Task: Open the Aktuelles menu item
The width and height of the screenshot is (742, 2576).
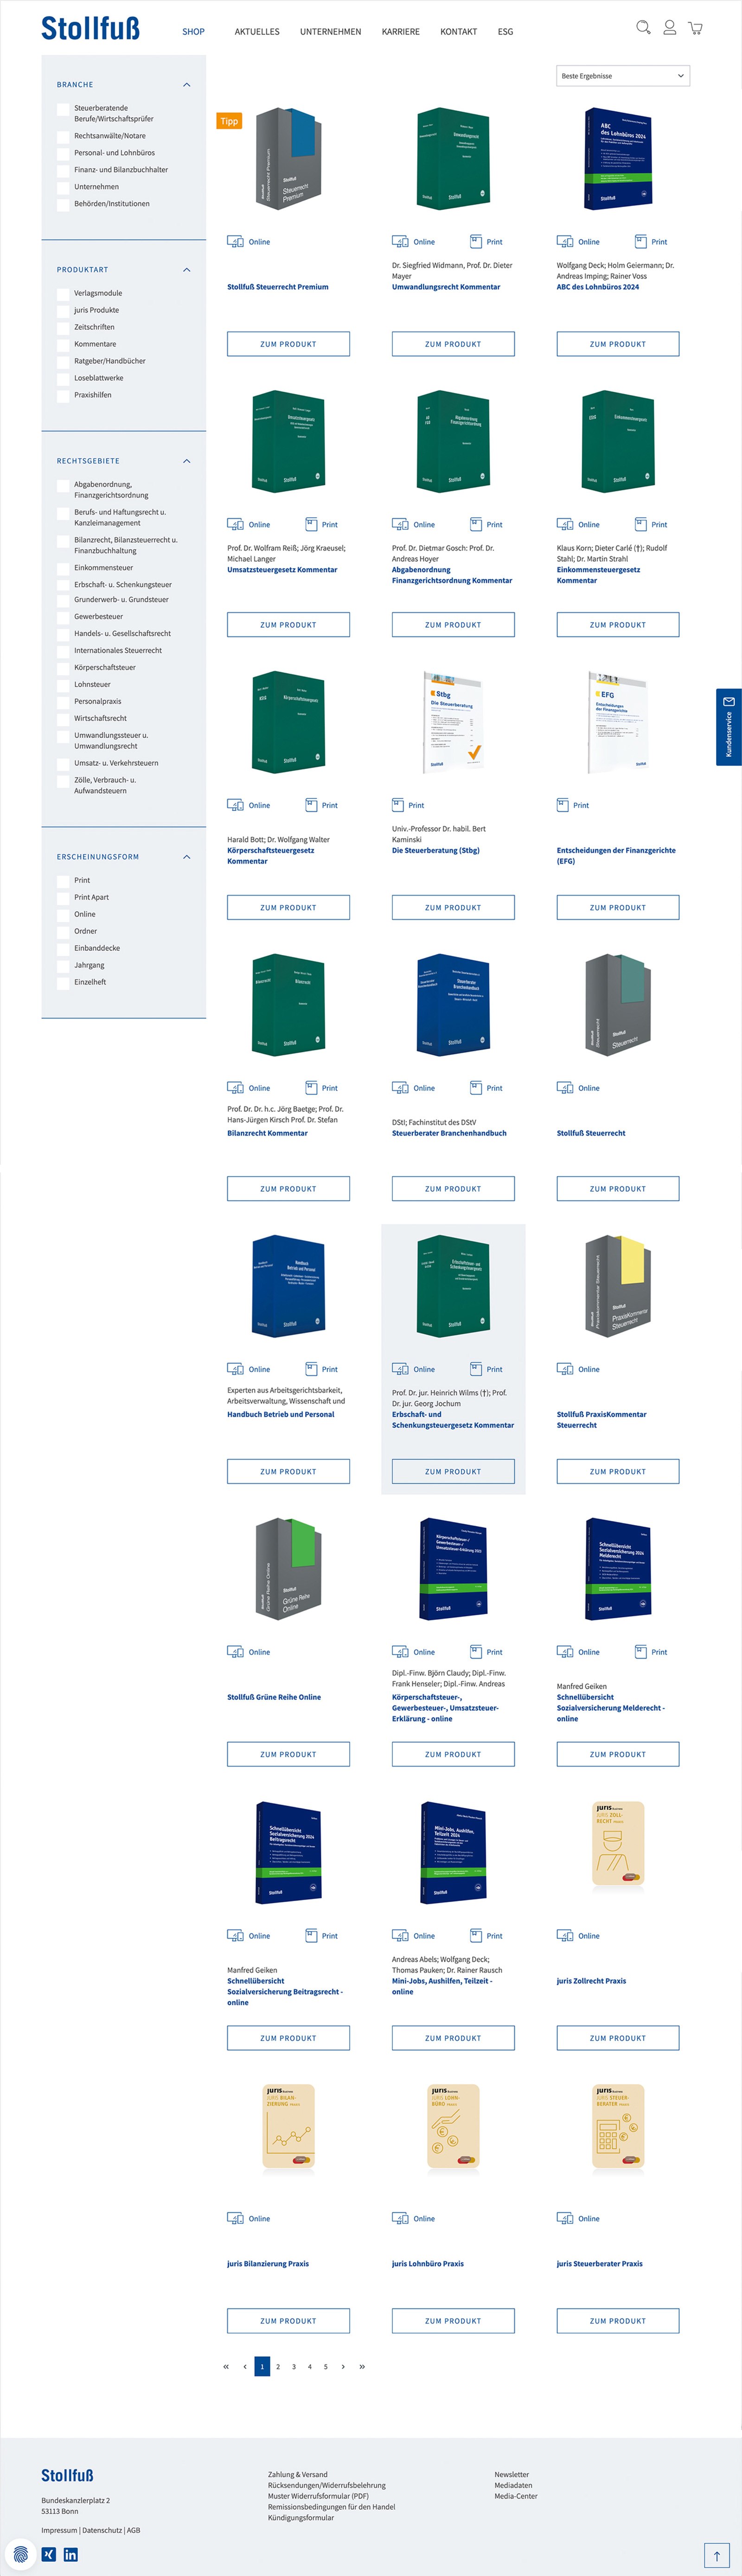Action: 257,32
